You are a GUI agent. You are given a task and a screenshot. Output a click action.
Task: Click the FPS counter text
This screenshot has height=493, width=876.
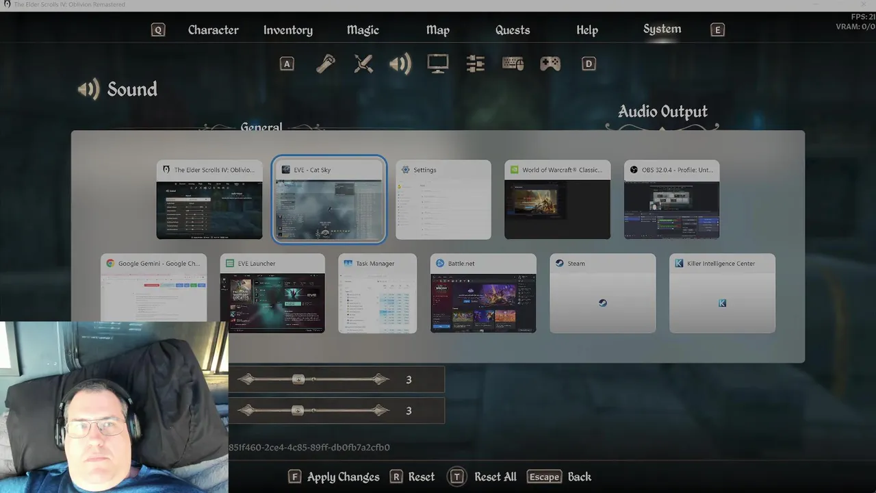(863, 17)
